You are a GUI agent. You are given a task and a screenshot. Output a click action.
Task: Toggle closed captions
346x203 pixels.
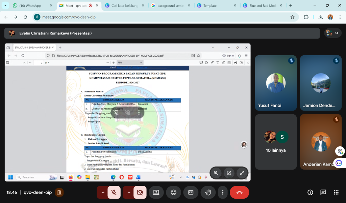[x=191, y=192]
